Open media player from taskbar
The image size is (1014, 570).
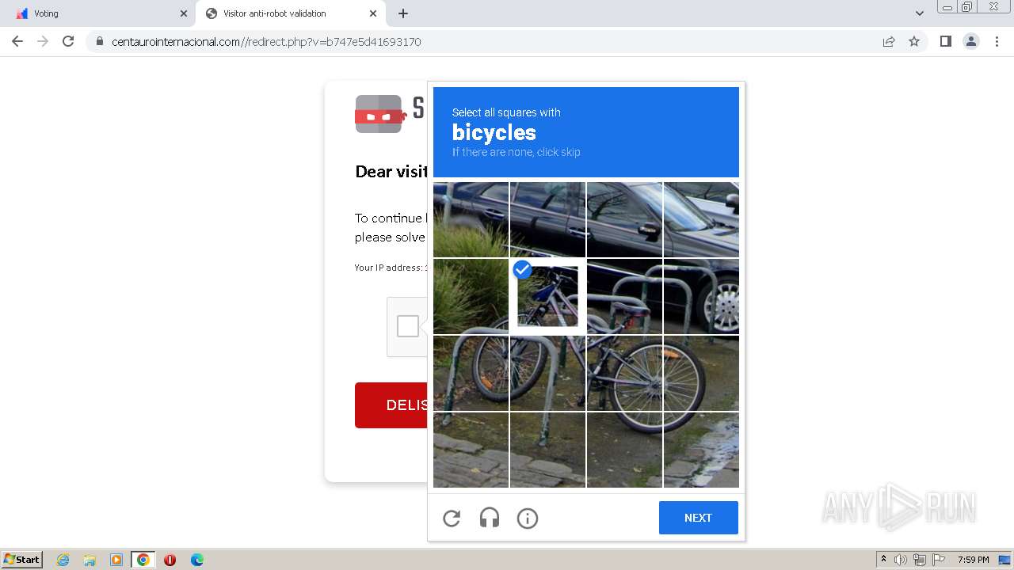pyautogui.click(x=116, y=560)
